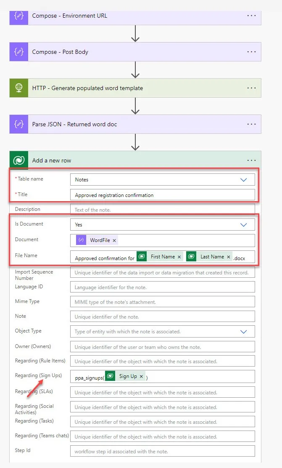The height and width of the screenshot is (468, 282).
Task: Open the Parse JSON ellipsis menu
Action: pyautogui.click(x=251, y=124)
